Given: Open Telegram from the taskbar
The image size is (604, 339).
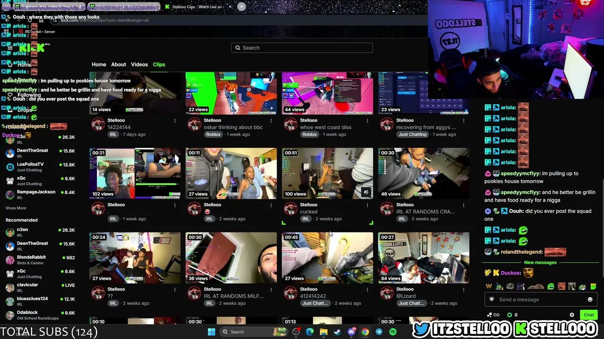Looking at the screenshot, I should pyautogui.click(x=379, y=332).
